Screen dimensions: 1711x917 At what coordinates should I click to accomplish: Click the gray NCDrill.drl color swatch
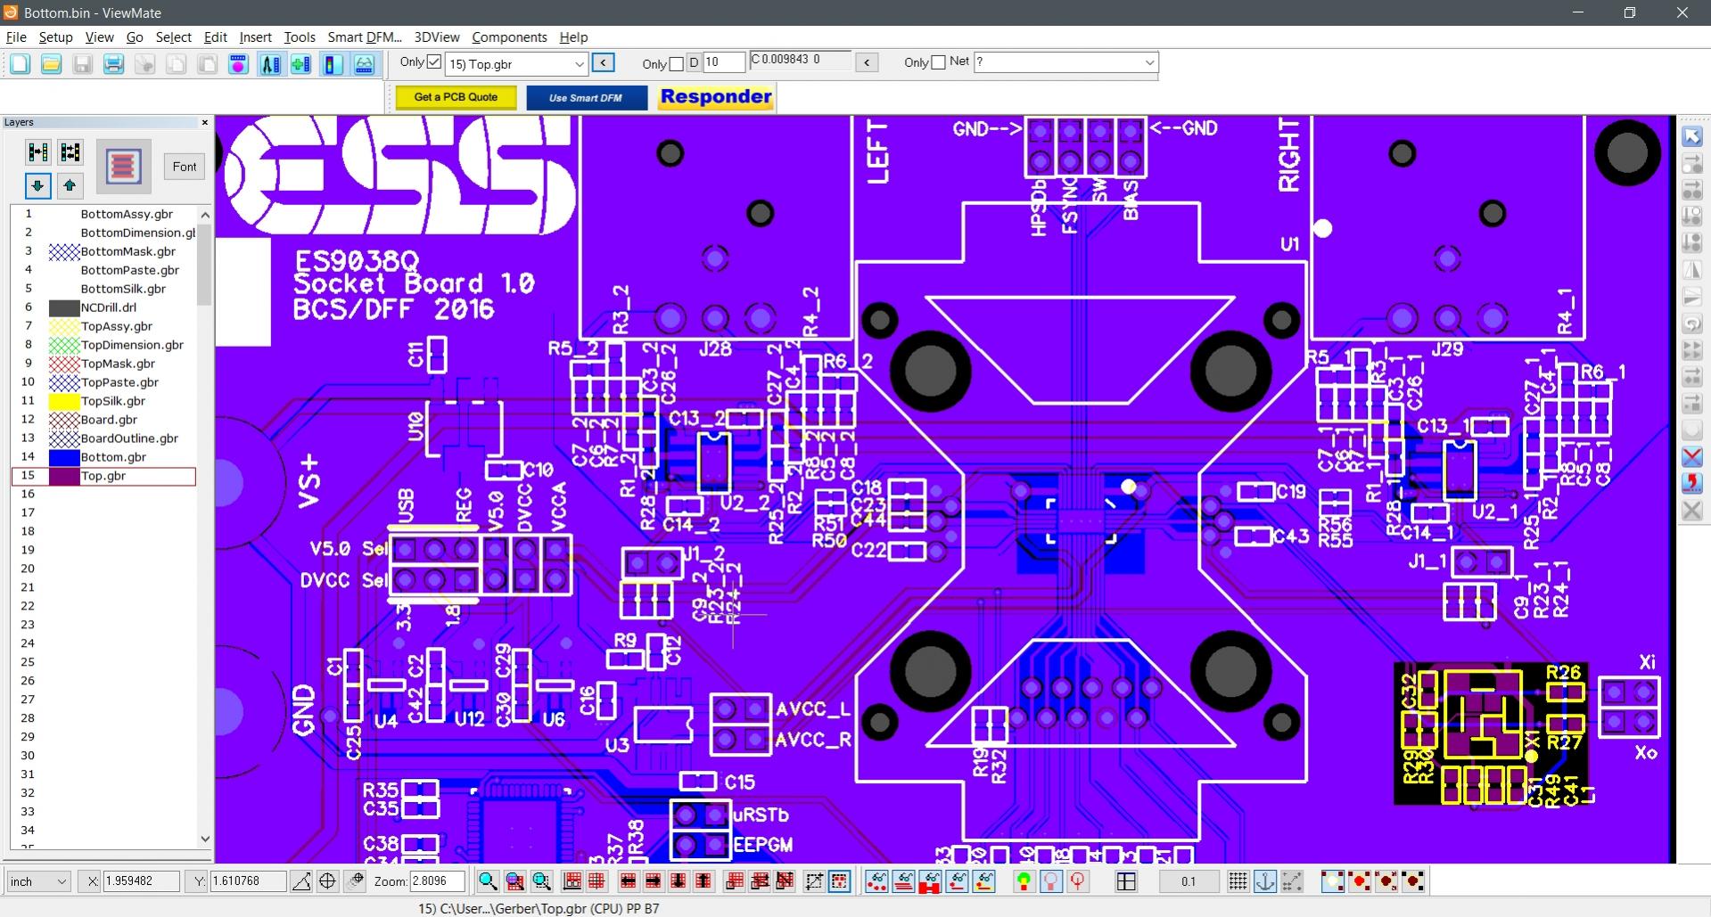pyautogui.click(x=64, y=307)
